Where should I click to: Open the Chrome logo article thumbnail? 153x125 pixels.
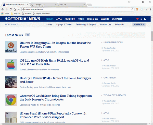pyautogui.click(x=11, y=100)
